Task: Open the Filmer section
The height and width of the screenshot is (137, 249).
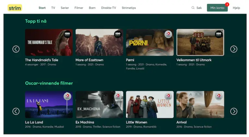Action: (79, 8)
